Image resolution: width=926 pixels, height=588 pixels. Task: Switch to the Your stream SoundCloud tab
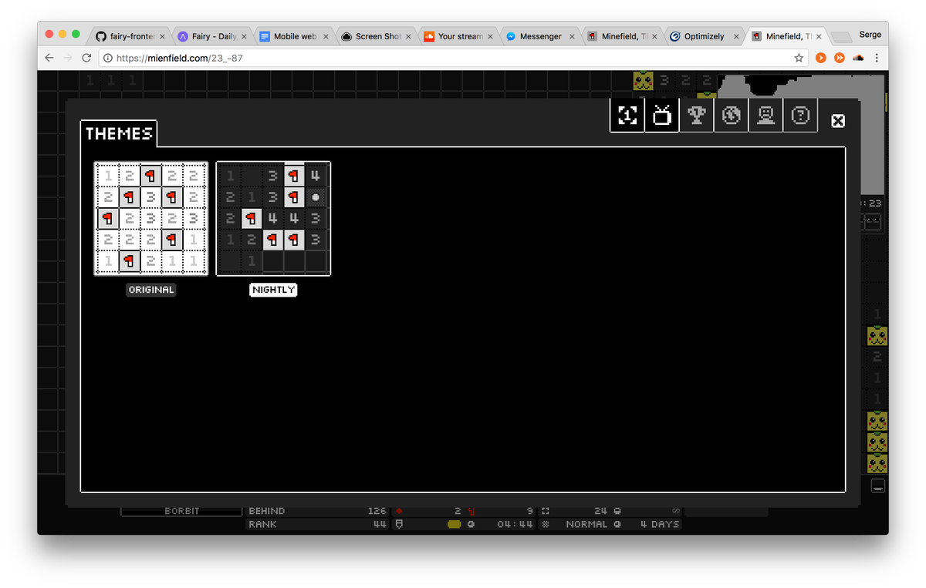458,36
